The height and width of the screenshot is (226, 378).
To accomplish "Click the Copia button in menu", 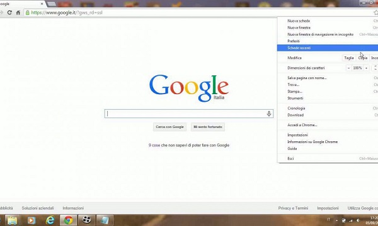I will tap(363, 58).
